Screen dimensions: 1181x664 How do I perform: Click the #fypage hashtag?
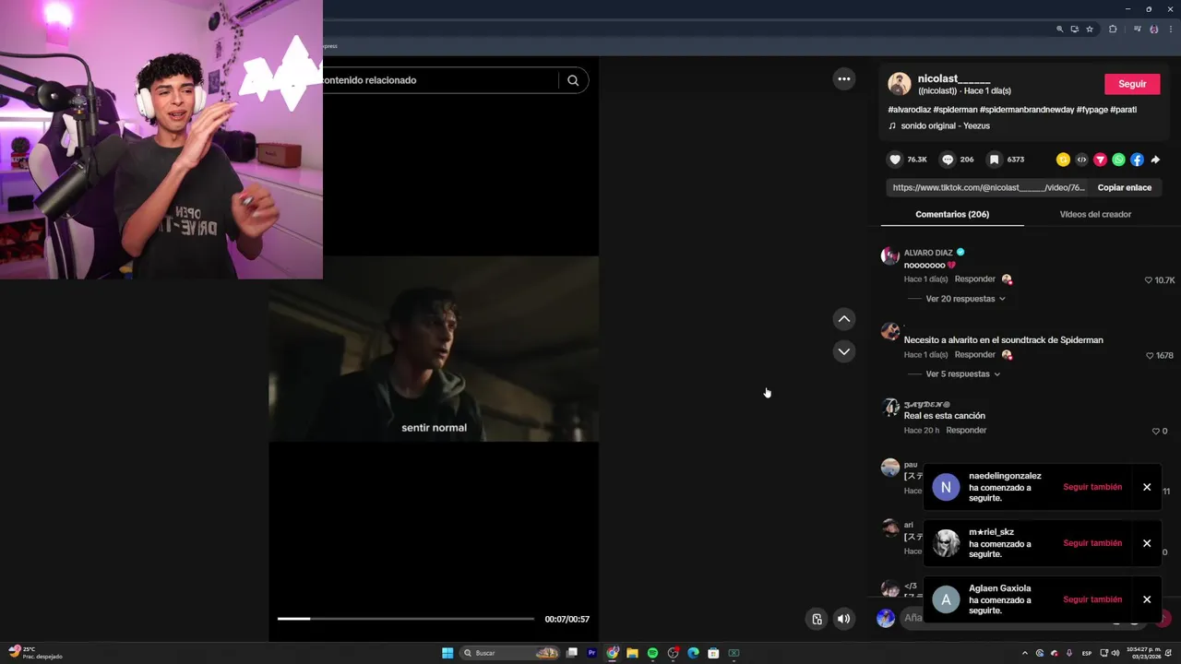click(x=1092, y=110)
